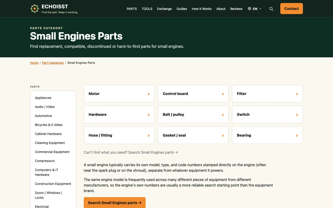Viewport: 333px width, 208px height.
Task: Select Automotive in parts sidebar
Action: (43, 116)
